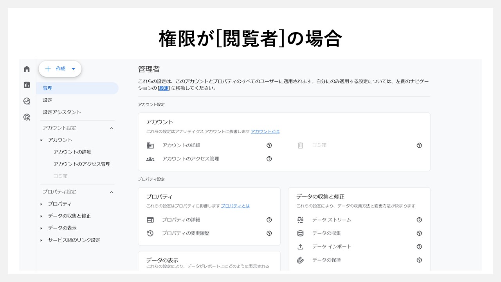Select the people icon for アカウントのアクセス管理
This screenshot has width=501, height=282.
coord(150,159)
